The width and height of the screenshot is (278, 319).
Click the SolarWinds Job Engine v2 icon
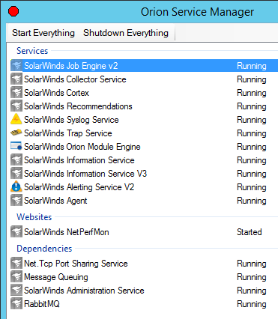(16, 66)
